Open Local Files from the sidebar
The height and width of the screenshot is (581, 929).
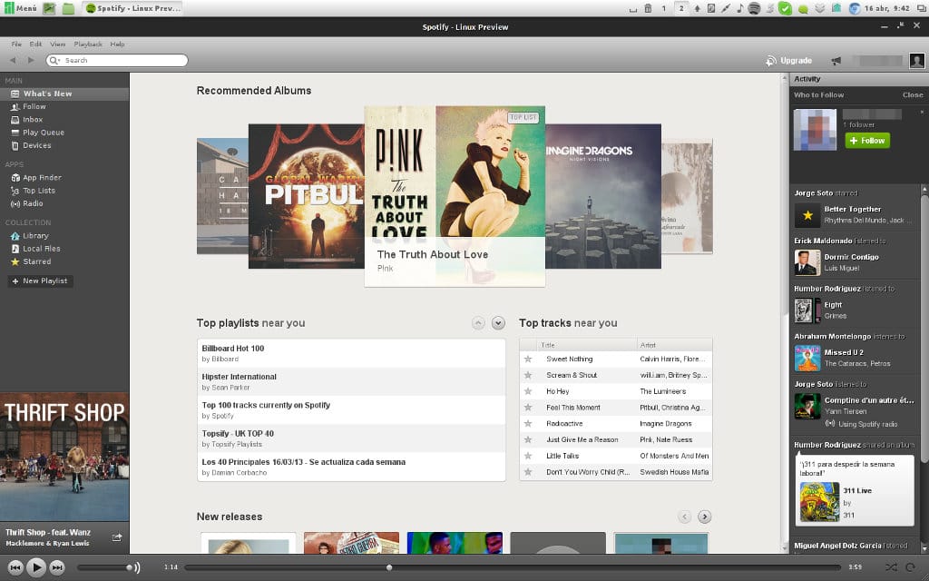point(42,249)
